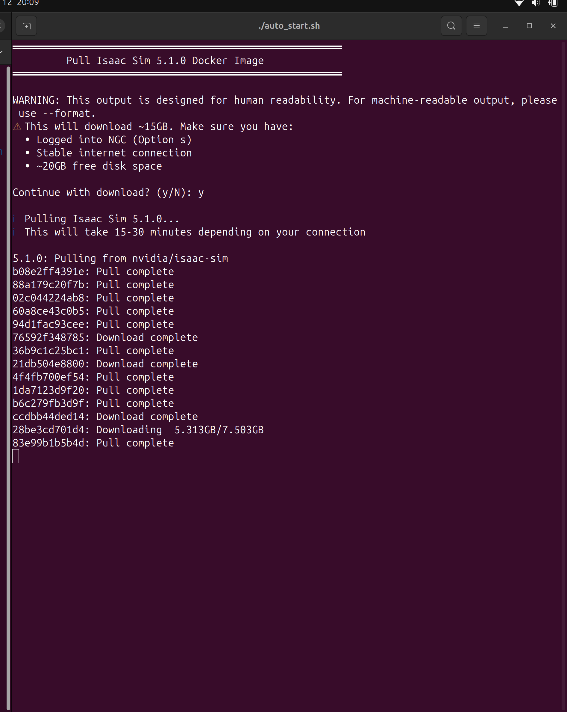Image resolution: width=567 pixels, height=712 pixels.
Task: Minimize the auto_start.sh terminal window
Action: [x=505, y=26]
